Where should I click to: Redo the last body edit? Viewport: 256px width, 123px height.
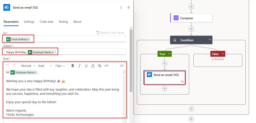pyautogui.click(x=14, y=65)
